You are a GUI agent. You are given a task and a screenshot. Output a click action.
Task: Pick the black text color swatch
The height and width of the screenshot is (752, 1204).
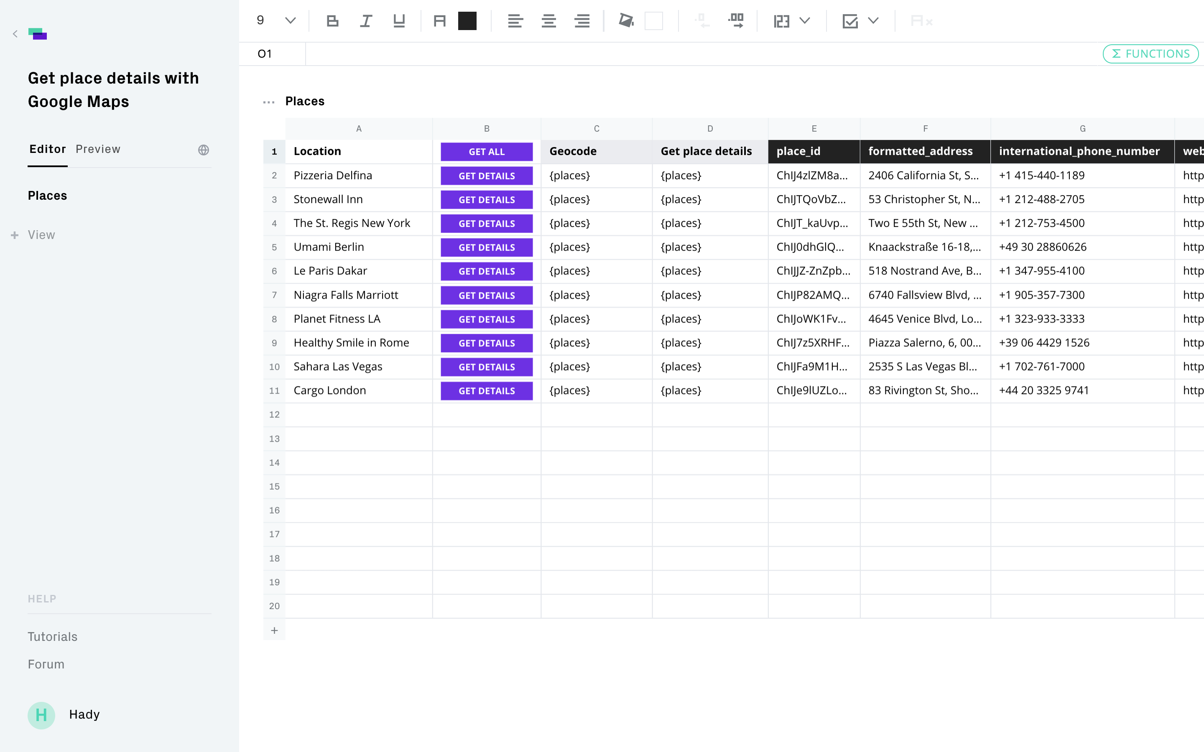(x=467, y=21)
